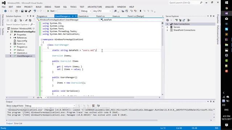Open the WindowsFormsApplication1.UsersManager class dropdown
Image resolution: width=232 pixels, height=130 pixels.
point(68,20)
